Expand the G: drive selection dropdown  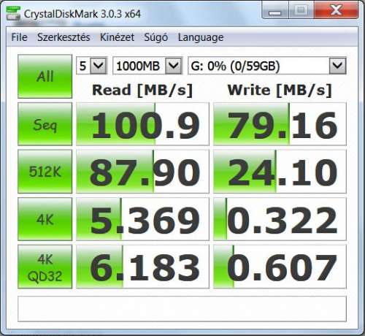[338, 66]
